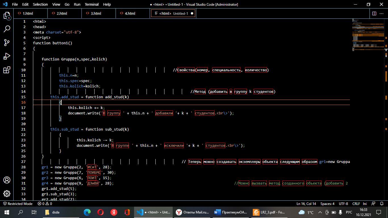The width and height of the screenshot is (388, 218).
Task: Click the microphone tray icon
Action: (x=340, y=212)
